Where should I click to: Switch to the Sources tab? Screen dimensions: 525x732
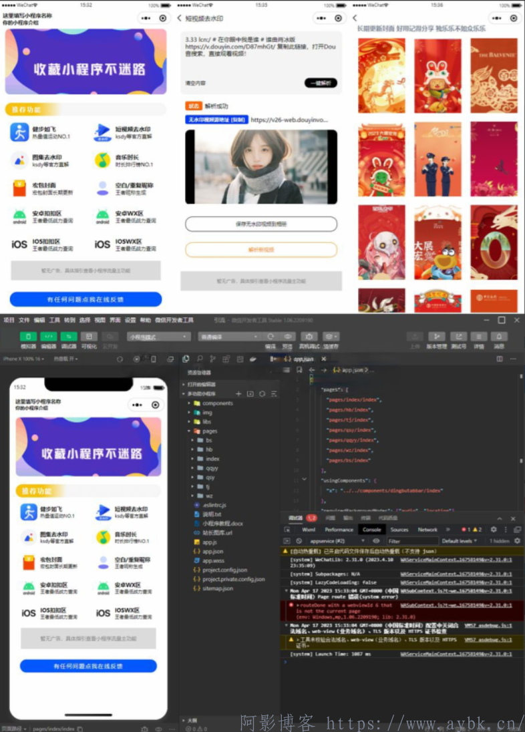pos(399,530)
